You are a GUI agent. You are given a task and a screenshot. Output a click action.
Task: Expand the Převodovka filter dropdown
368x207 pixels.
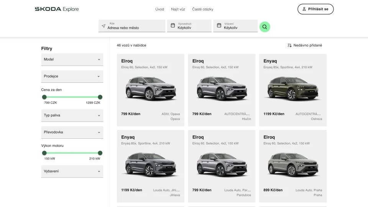(x=72, y=132)
